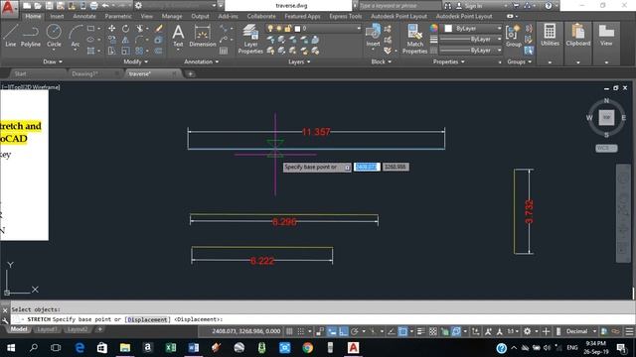Open Customization menu at status bar end

629,331
